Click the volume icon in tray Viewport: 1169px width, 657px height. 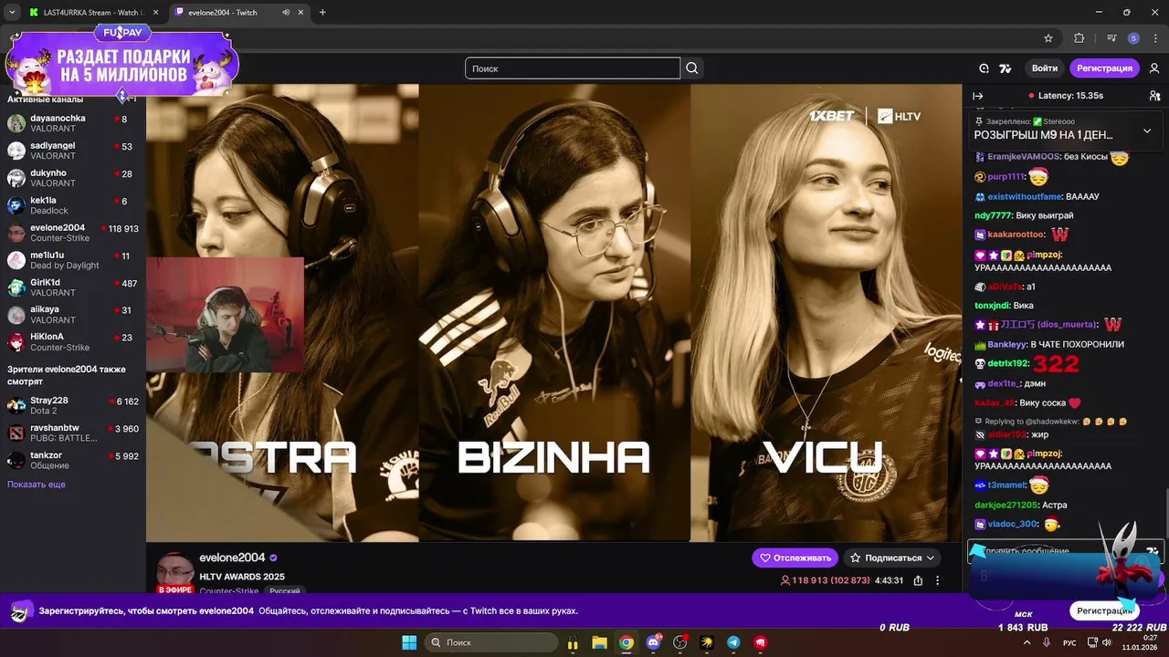click(1107, 642)
